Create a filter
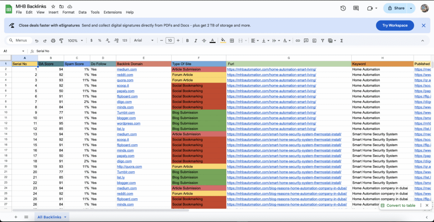 (x=323, y=41)
